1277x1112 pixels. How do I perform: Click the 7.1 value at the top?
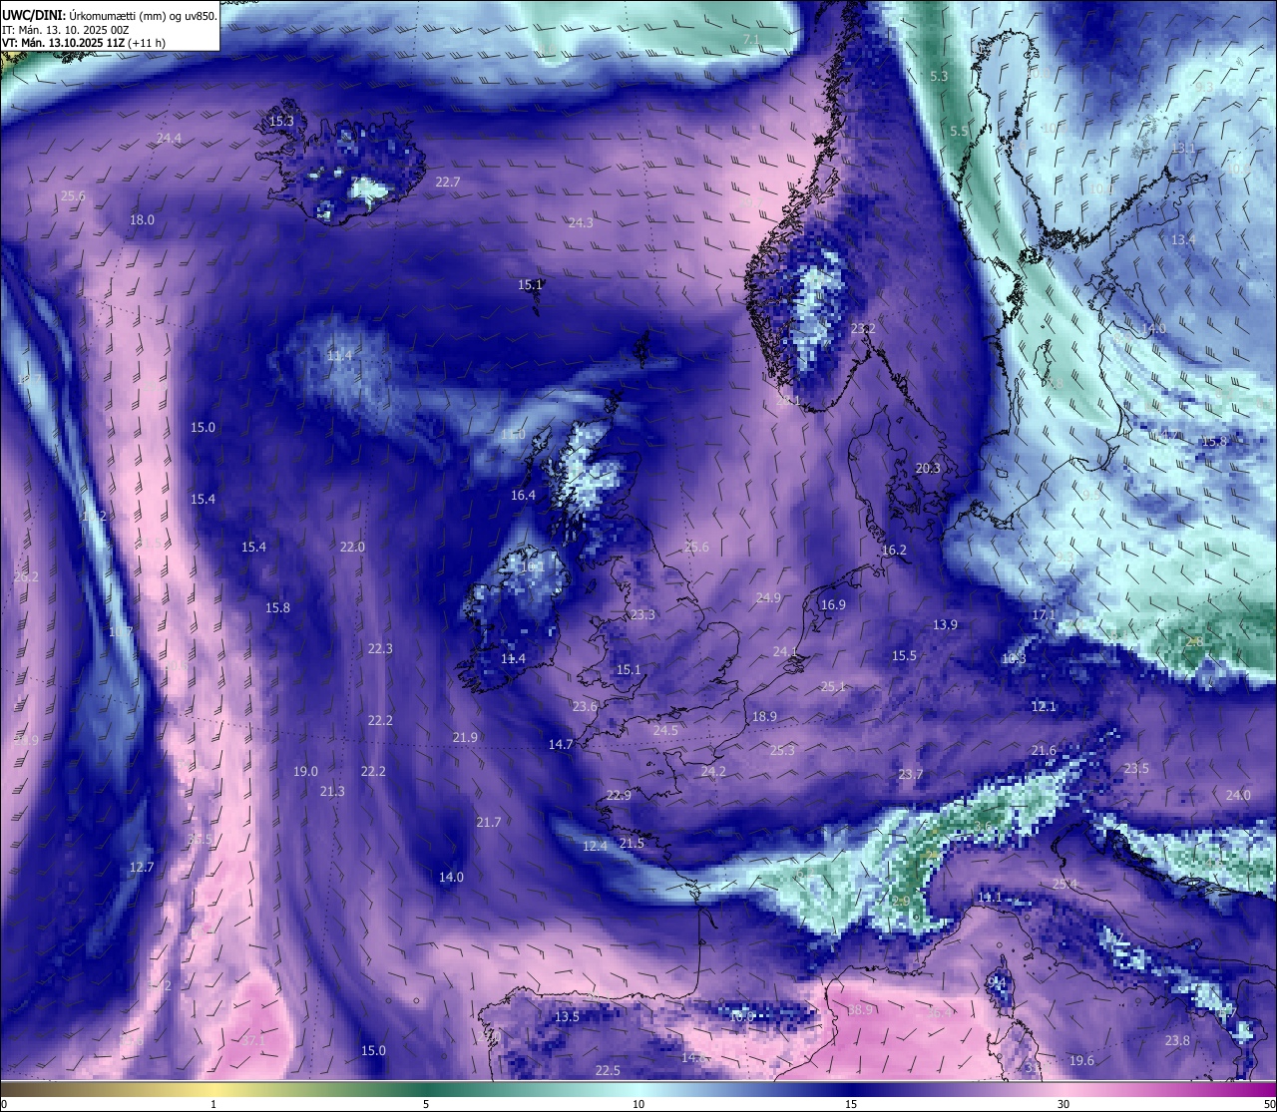coord(751,39)
